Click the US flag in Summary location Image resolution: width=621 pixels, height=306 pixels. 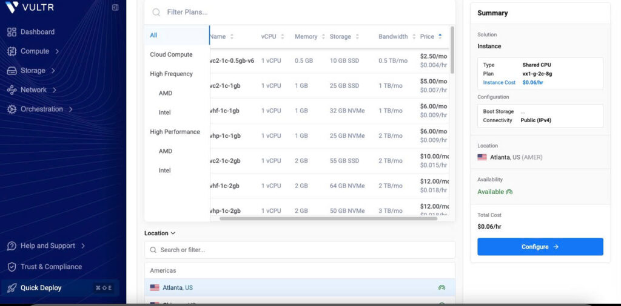tap(482, 157)
